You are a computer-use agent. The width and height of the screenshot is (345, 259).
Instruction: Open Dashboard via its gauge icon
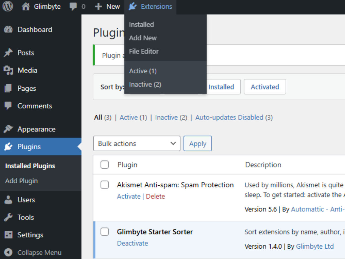(x=8, y=29)
